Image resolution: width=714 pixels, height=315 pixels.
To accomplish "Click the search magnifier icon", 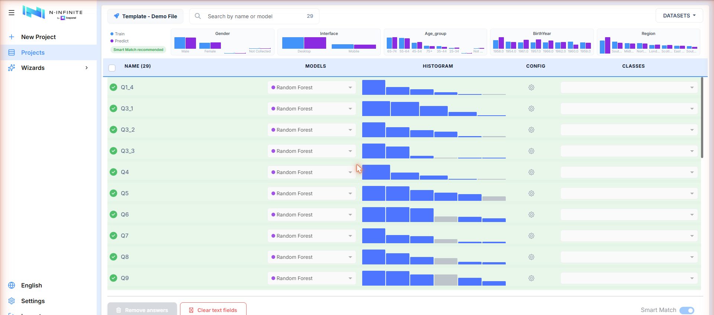I will pyautogui.click(x=198, y=16).
